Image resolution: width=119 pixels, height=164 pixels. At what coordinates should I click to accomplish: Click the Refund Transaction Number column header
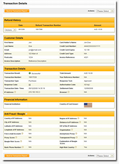coord(48,25)
